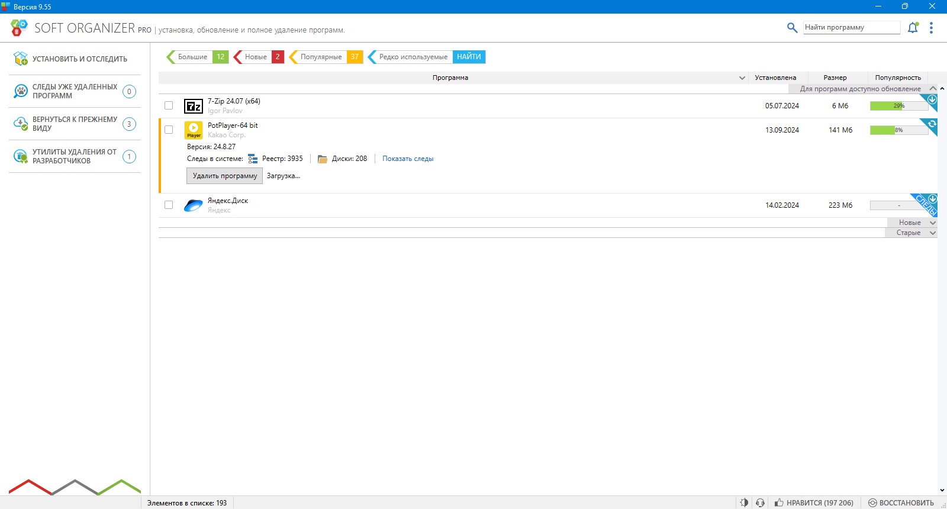
Task: Expand the Старые group
Action: click(933, 233)
